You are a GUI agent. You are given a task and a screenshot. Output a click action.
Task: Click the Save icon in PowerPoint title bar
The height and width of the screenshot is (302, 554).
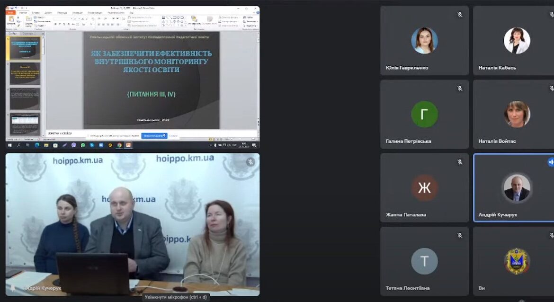12,8
